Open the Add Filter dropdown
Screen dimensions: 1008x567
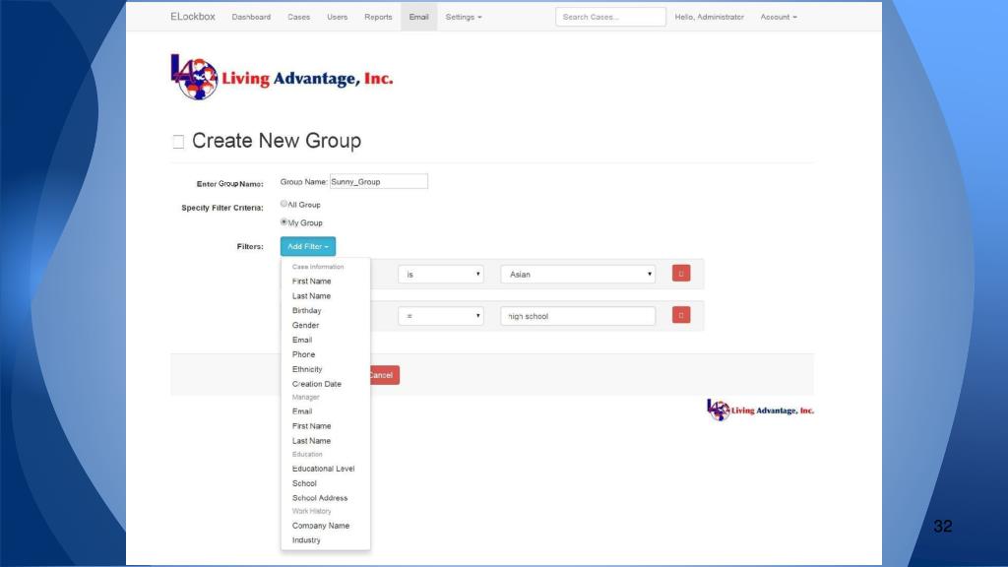click(307, 246)
